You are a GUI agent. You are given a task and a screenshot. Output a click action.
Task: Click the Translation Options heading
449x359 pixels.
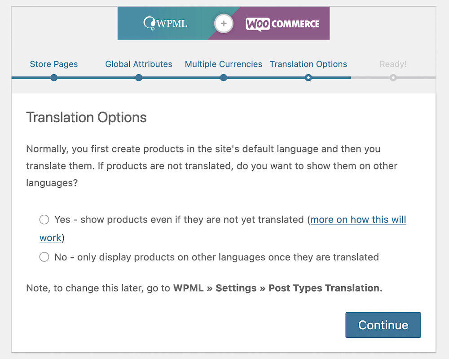86,118
